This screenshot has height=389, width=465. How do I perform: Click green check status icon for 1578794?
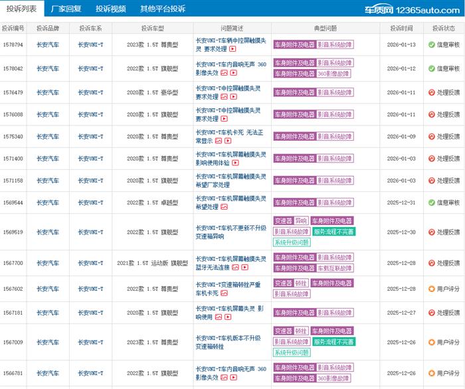click(x=431, y=44)
